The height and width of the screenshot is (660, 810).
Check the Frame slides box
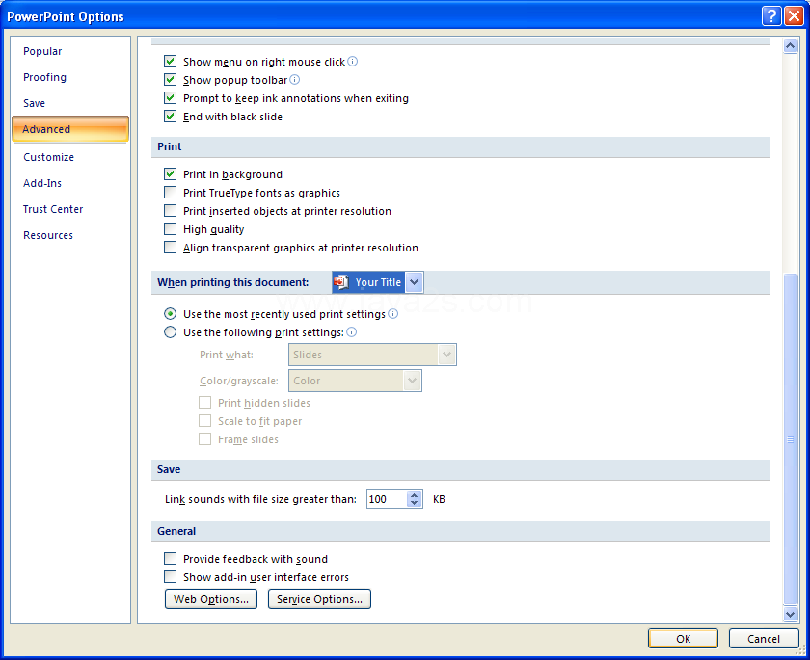(x=205, y=439)
